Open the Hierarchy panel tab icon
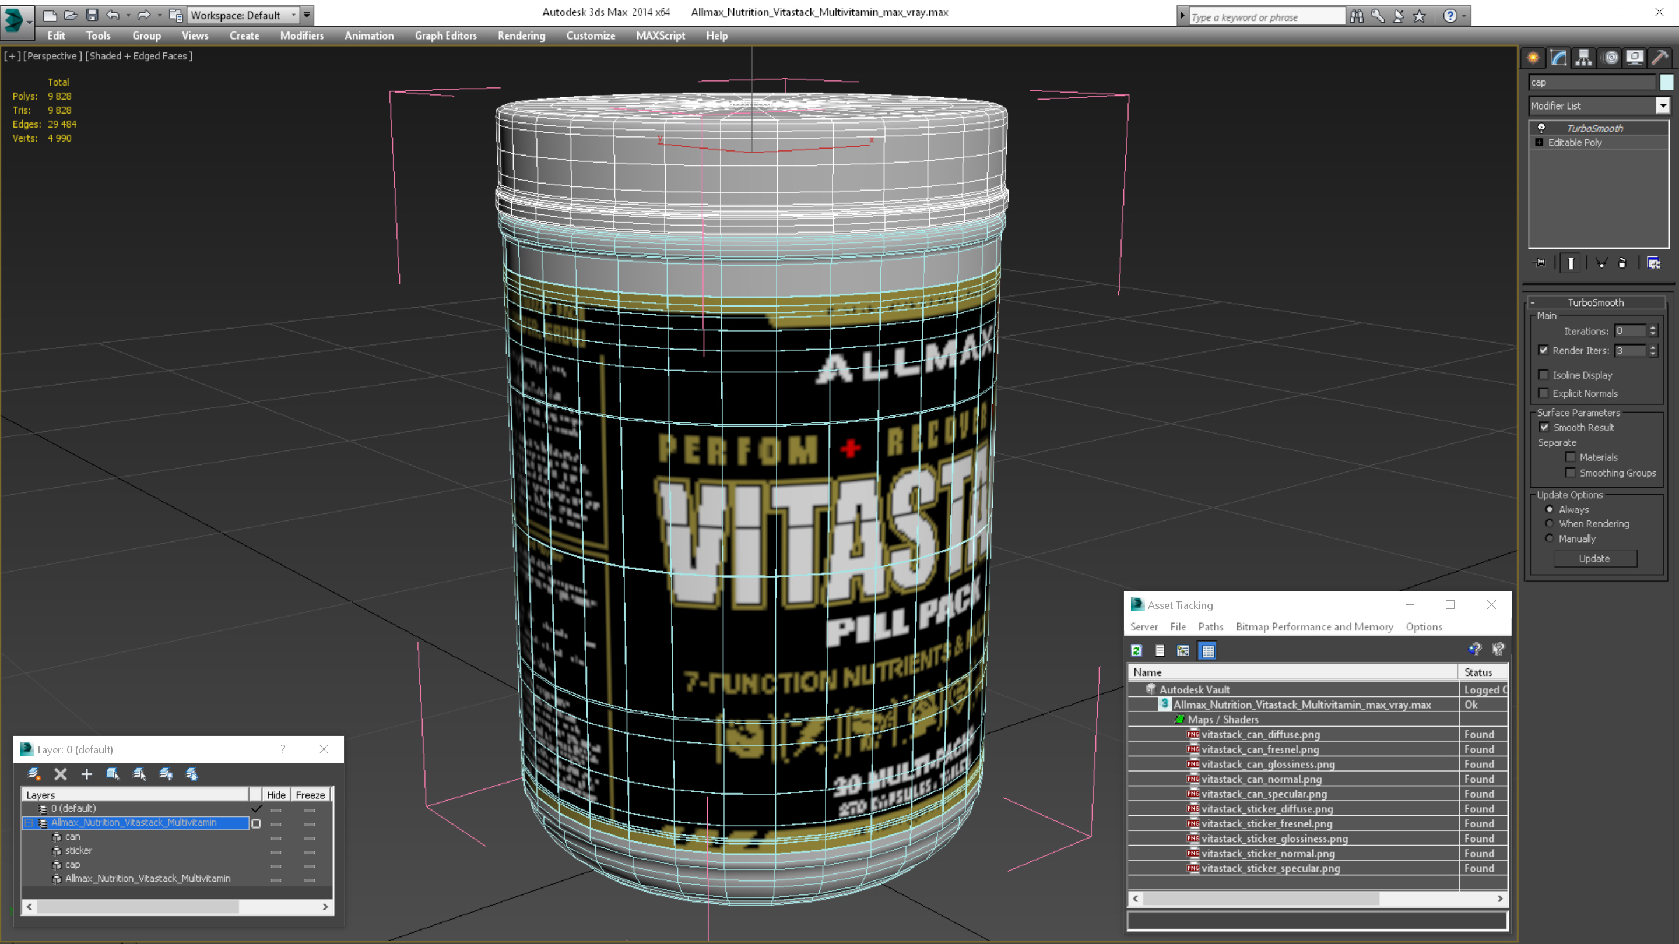The image size is (1679, 944). [x=1584, y=58]
